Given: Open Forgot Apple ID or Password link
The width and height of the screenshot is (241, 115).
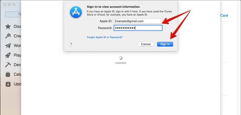Looking at the screenshot, I should (x=105, y=37).
